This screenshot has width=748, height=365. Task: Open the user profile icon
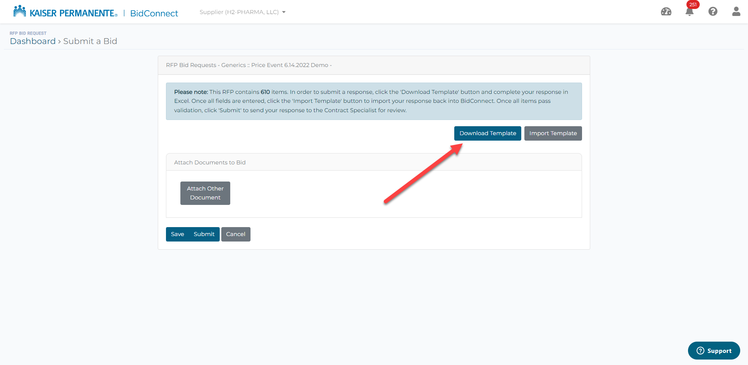(x=736, y=12)
